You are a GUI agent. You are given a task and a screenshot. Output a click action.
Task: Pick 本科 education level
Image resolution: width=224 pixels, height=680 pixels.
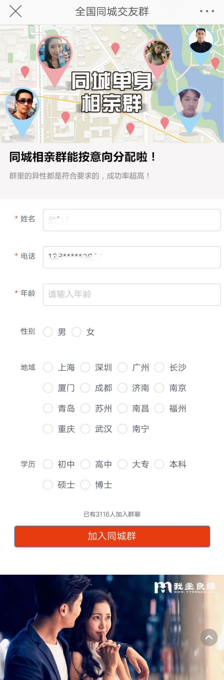(160, 464)
